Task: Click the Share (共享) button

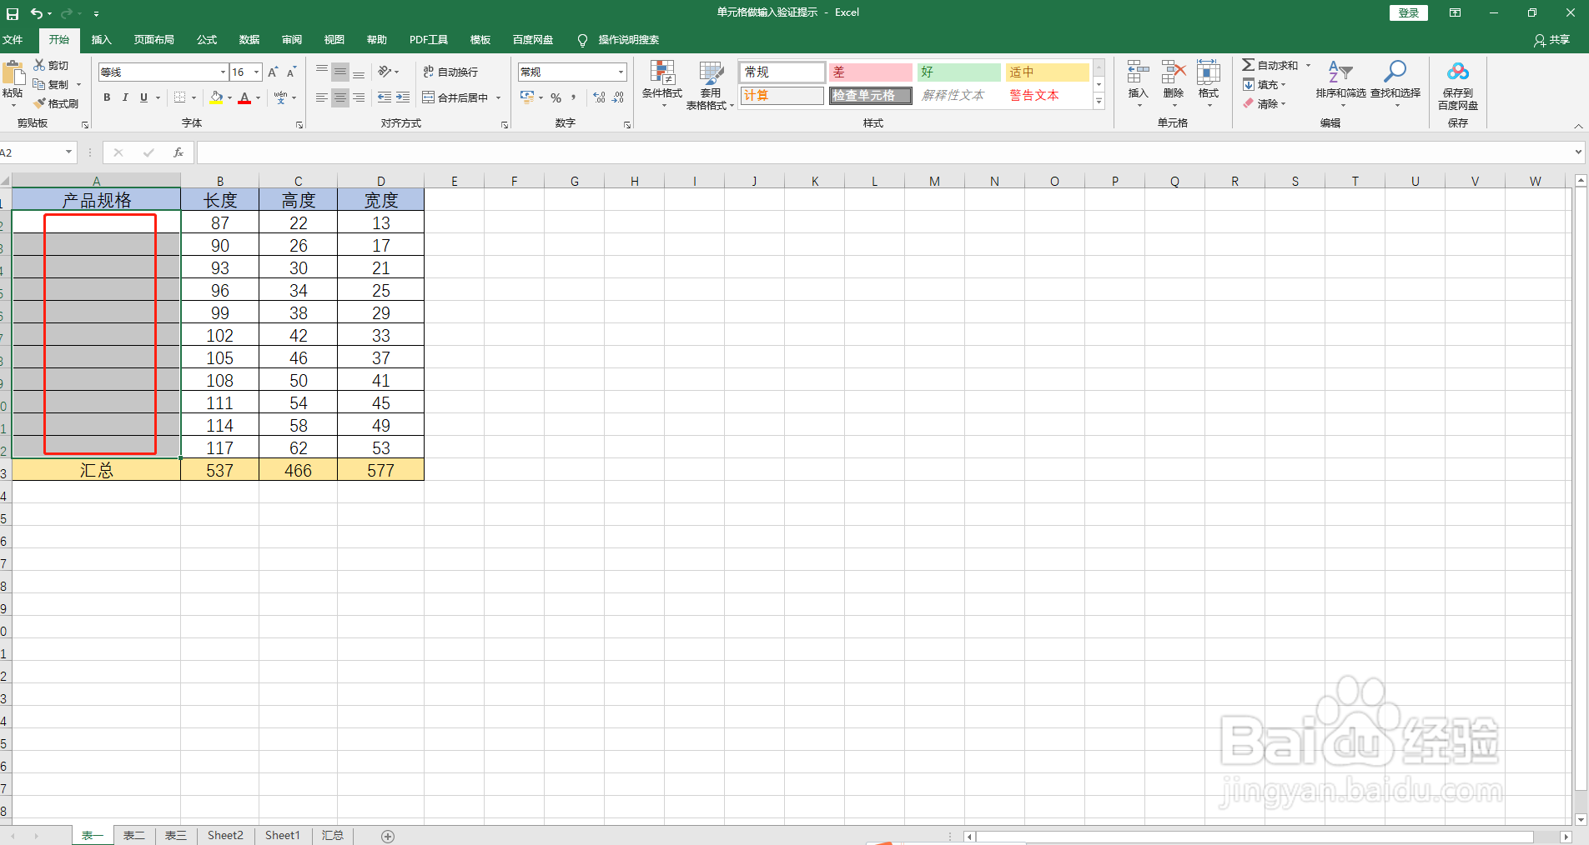Action: click(x=1551, y=40)
